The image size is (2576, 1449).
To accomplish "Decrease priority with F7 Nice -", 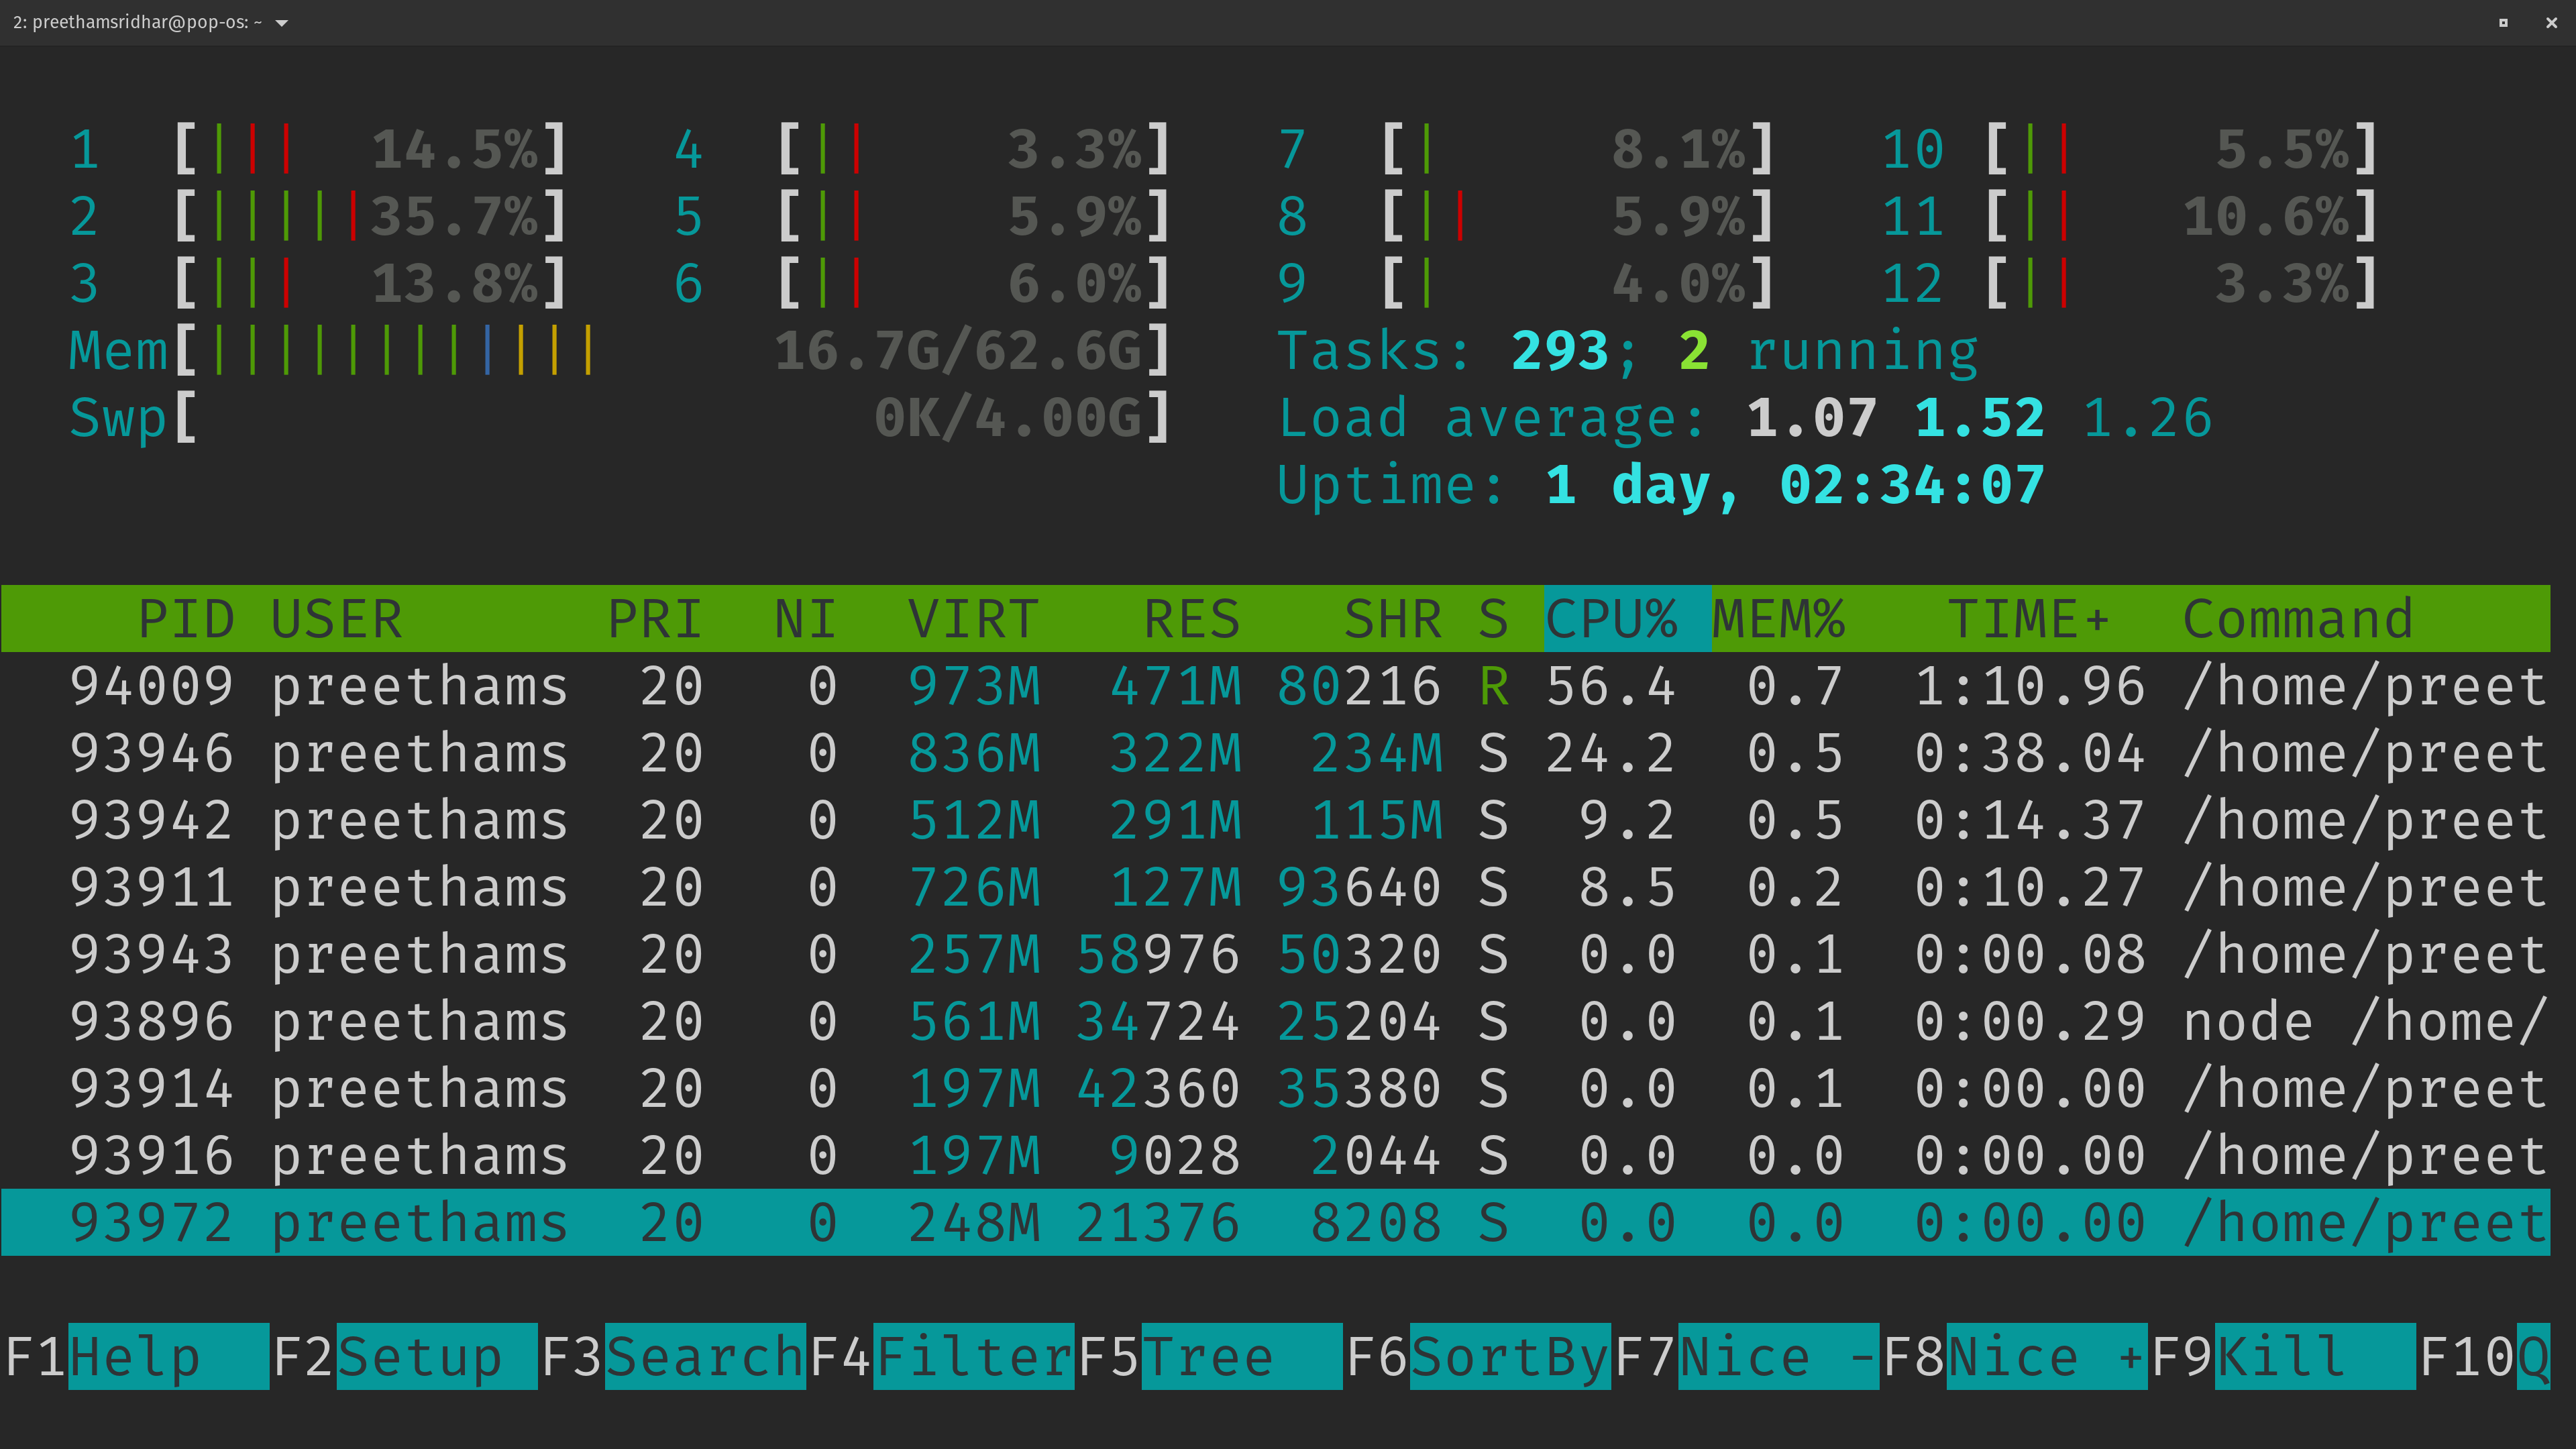I will coord(1747,1357).
